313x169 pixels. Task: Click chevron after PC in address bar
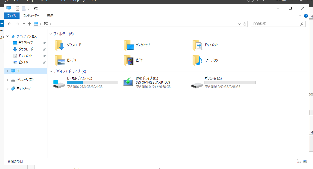pos(51,24)
